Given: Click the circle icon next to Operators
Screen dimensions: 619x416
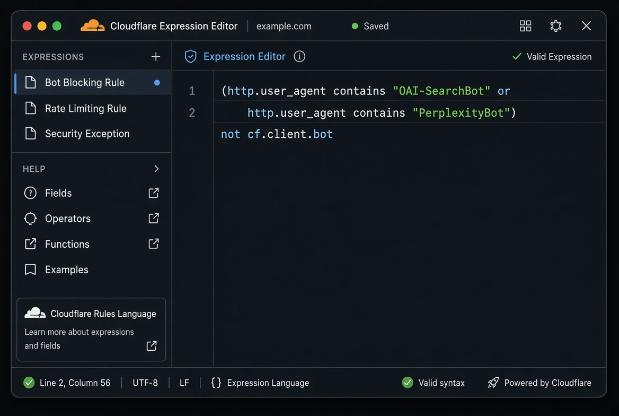Looking at the screenshot, I should [x=30, y=218].
